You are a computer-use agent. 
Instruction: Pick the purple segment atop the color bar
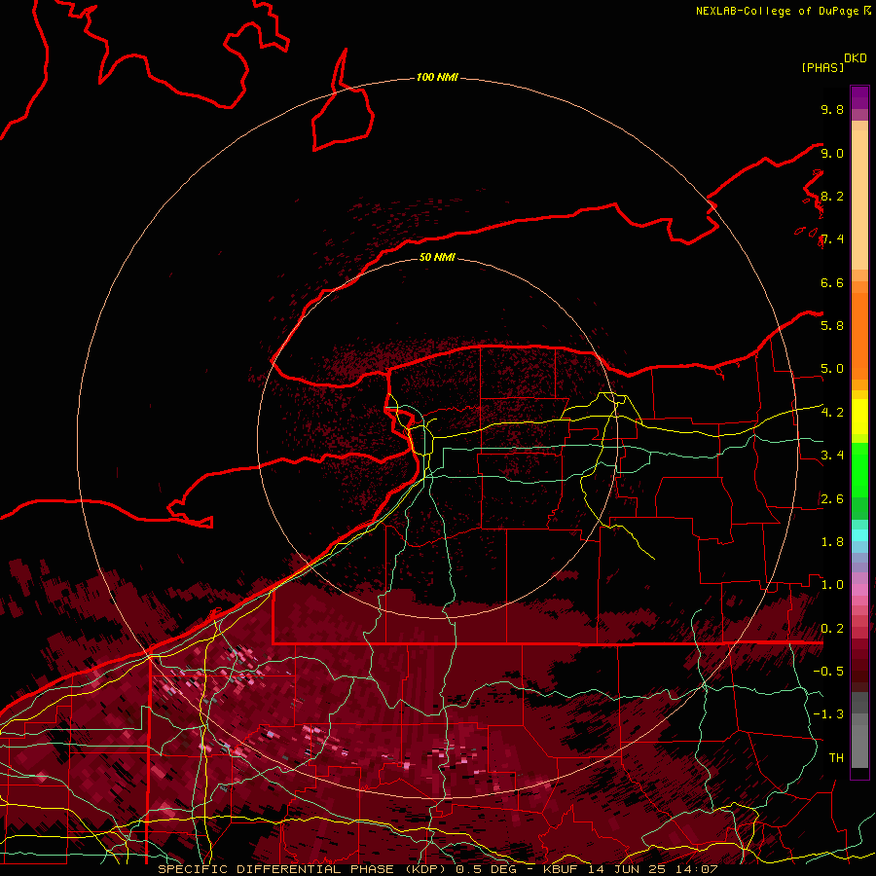[859, 97]
